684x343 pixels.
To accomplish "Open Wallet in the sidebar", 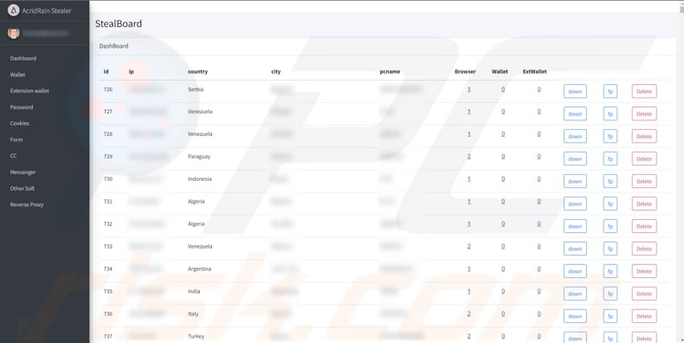I will (17, 74).
